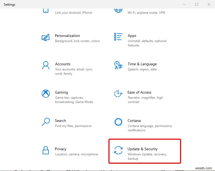Open Ease of Access title
The height and width of the screenshot is (171, 215).
point(139,92)
